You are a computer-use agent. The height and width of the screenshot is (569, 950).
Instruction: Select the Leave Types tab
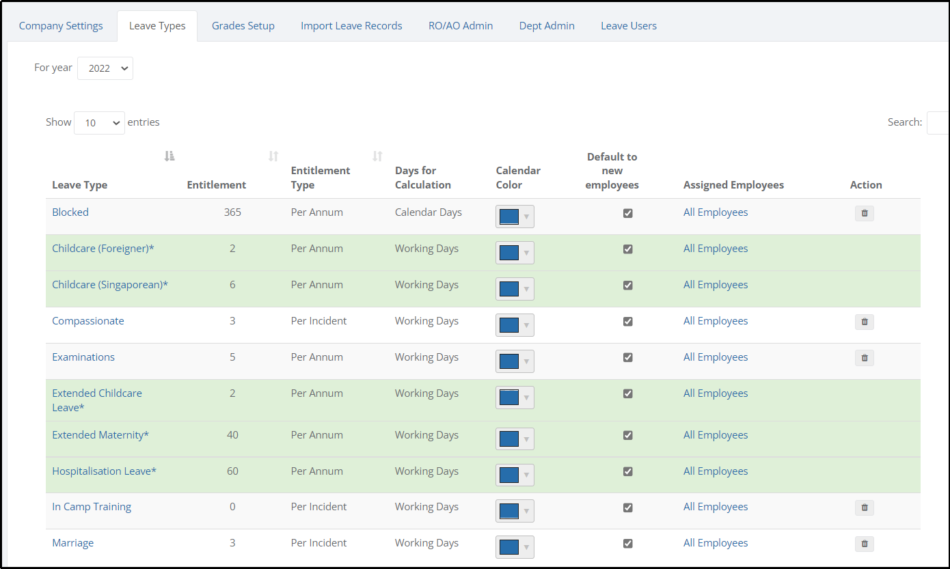pos(157,26)
